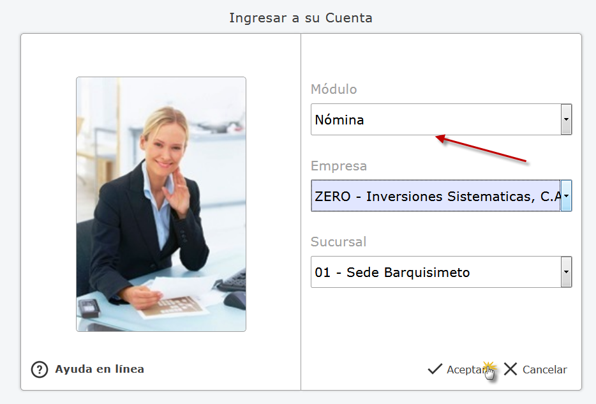596x404 pixels.
Task: Expand the Sucursal dropdown arrow
Action: [567, 272]
